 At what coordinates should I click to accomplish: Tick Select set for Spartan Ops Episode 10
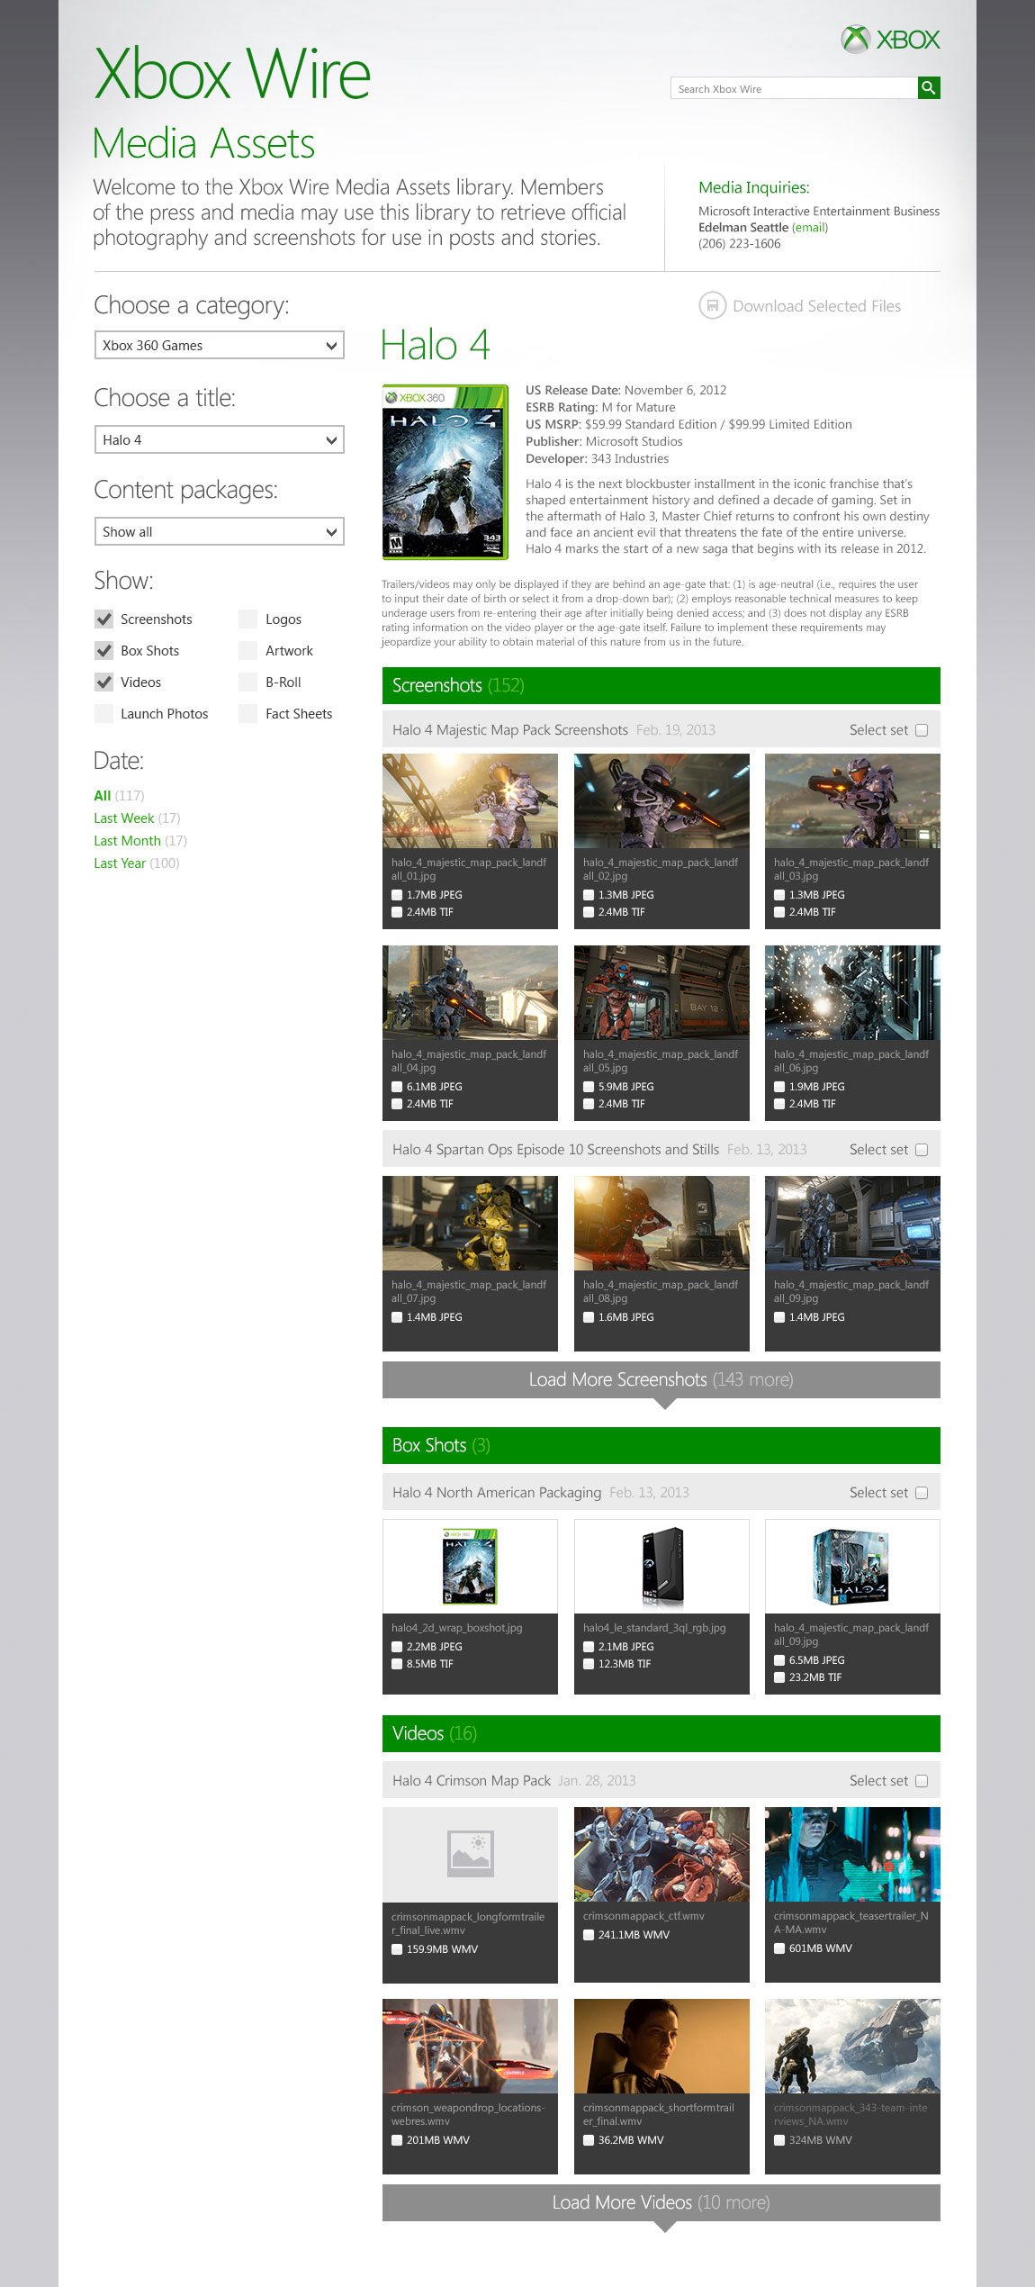coord(922,1150)
